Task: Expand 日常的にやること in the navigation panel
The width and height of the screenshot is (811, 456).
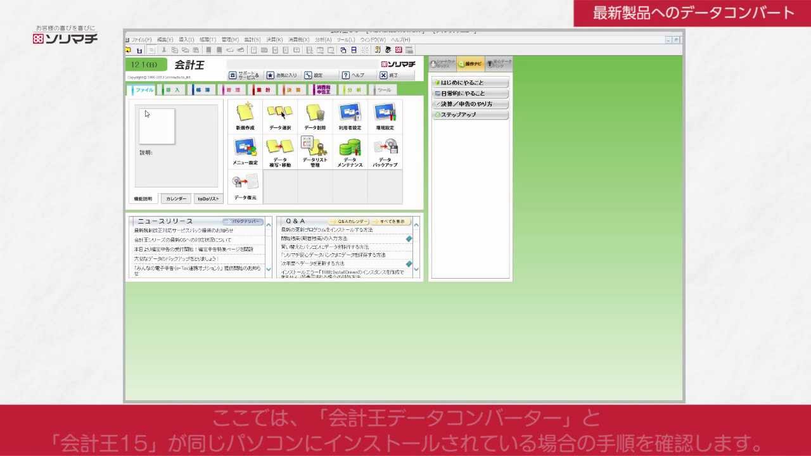Action: (x=471, y=93)
